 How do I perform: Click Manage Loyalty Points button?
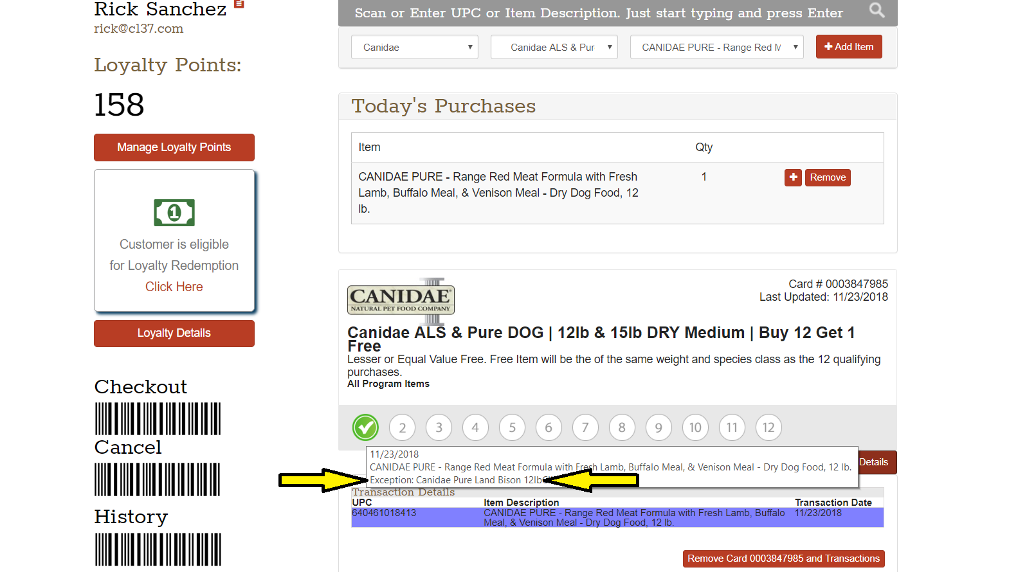pyautogui.click(x=174, y=147)
